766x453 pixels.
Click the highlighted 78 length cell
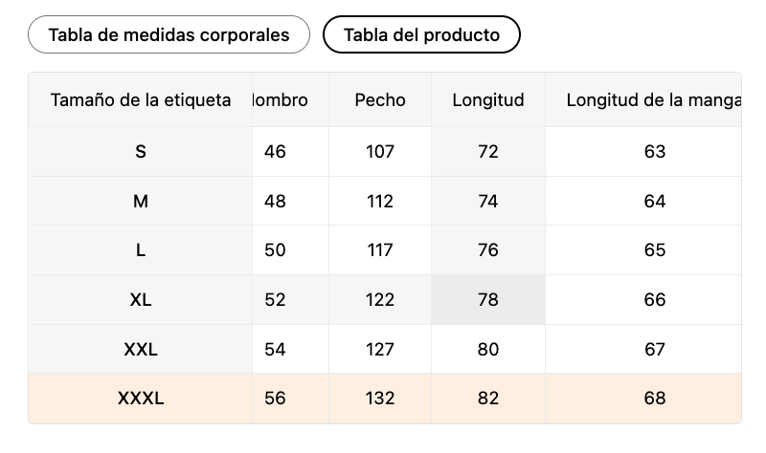[488, 299]
